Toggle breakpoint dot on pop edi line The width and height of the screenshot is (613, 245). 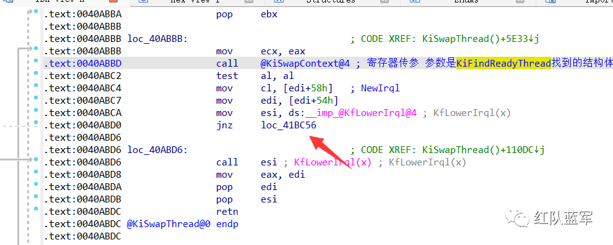[x=36, y=185]
